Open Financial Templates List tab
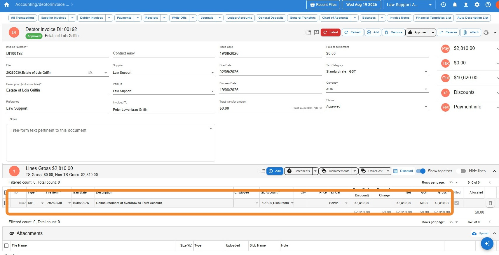The image size is (499, 255). pyautogui.click(x=433, y=18)
